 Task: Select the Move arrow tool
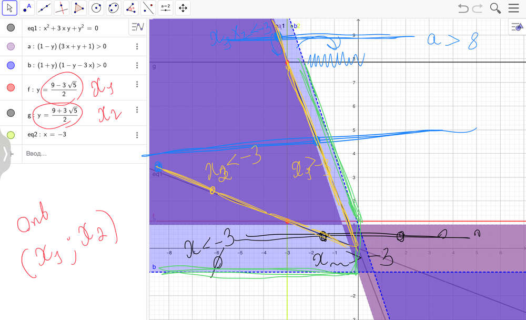click(11, 8)
